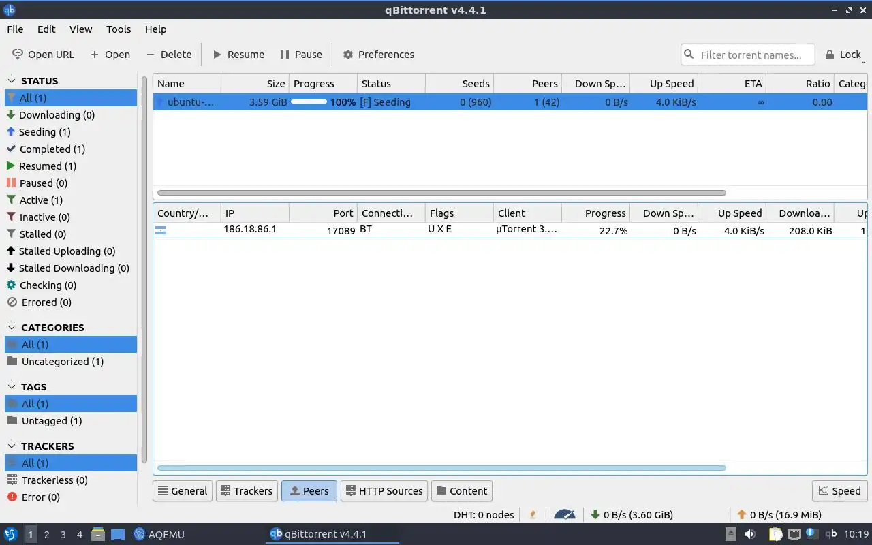Switch to workspace 2 on taskbar
Image resolution: width=872 pixels, height=545 pixels.
[47, 535]
